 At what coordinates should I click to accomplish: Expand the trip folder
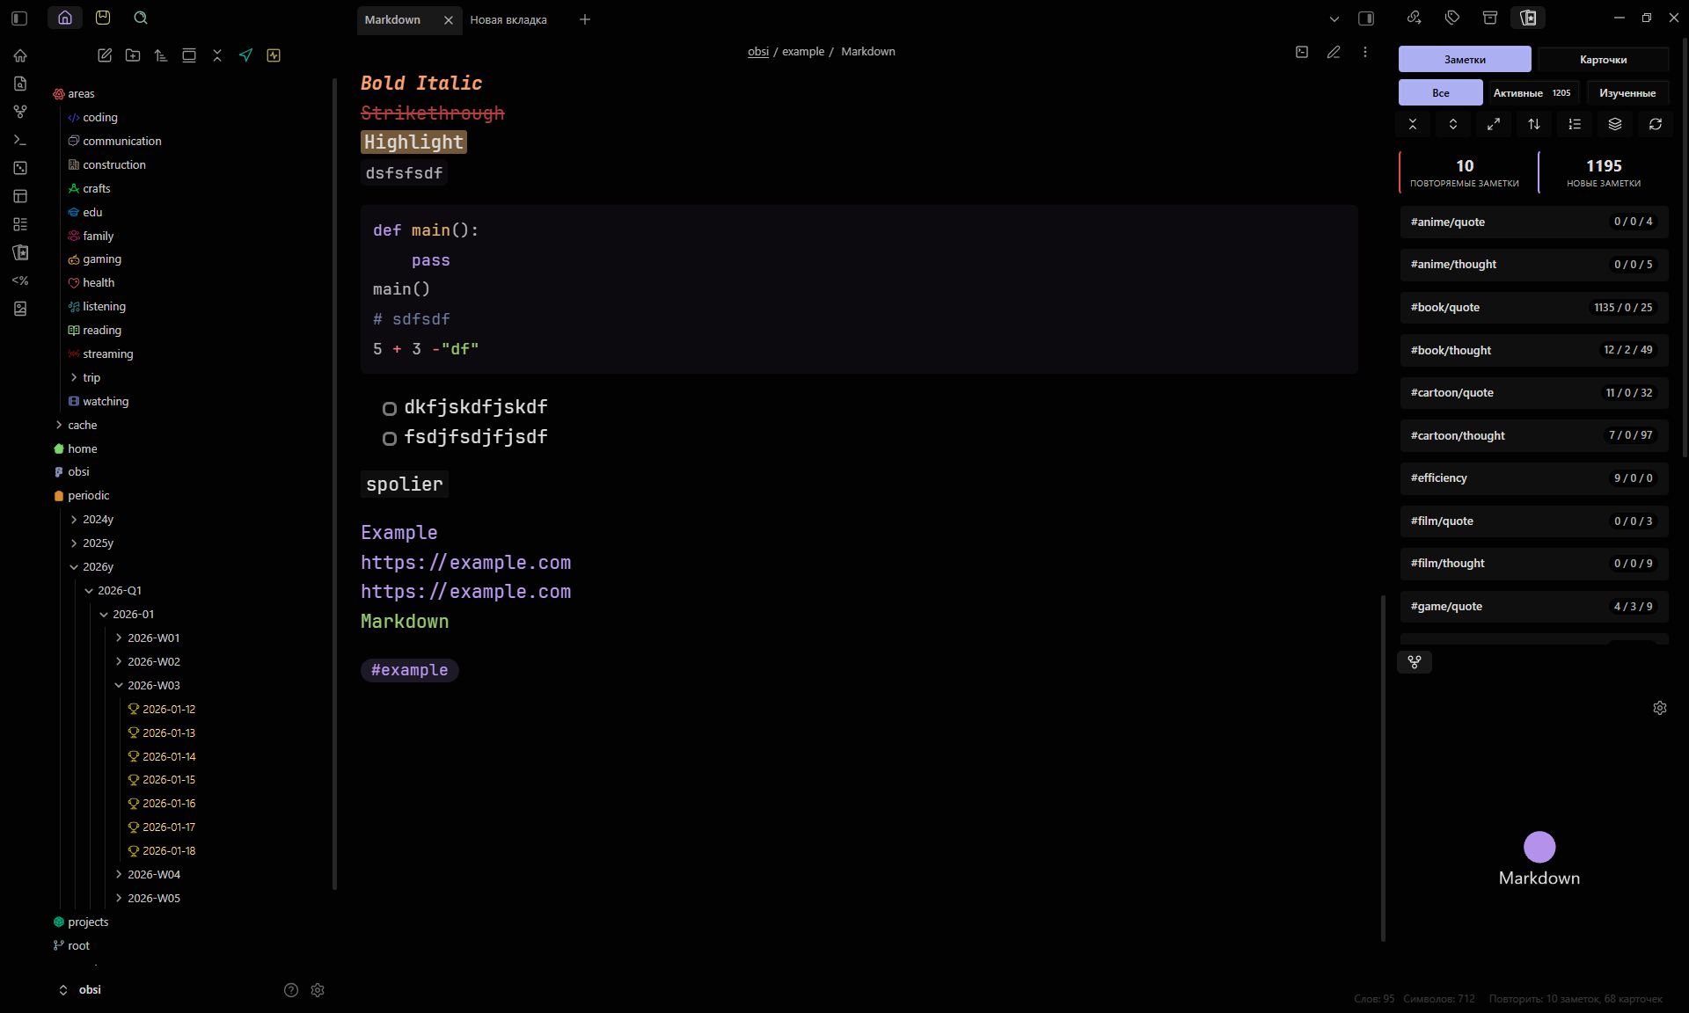pos(74,377)
